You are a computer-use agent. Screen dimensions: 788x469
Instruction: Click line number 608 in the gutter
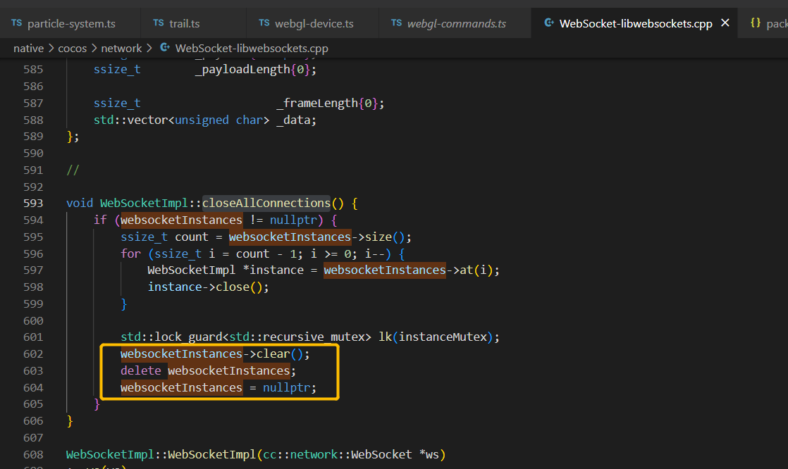pos(33,454)
